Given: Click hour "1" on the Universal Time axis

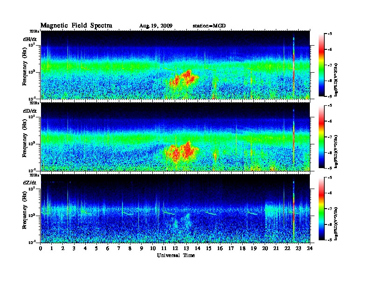Looking at the screenshot, I should pos(52,248).
